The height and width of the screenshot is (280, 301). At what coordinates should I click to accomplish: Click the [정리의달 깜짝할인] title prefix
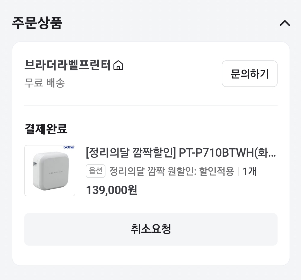click(x=131, y=153)
